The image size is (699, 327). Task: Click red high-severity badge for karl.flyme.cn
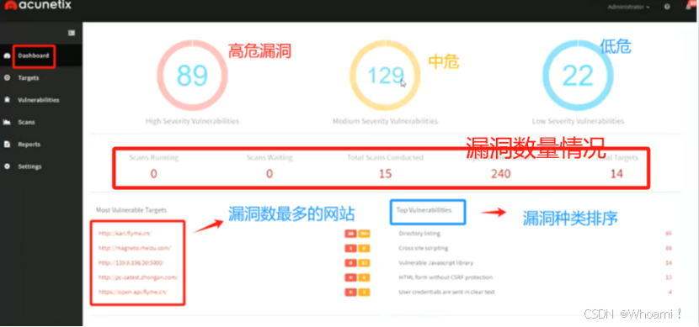coord(351,234)
